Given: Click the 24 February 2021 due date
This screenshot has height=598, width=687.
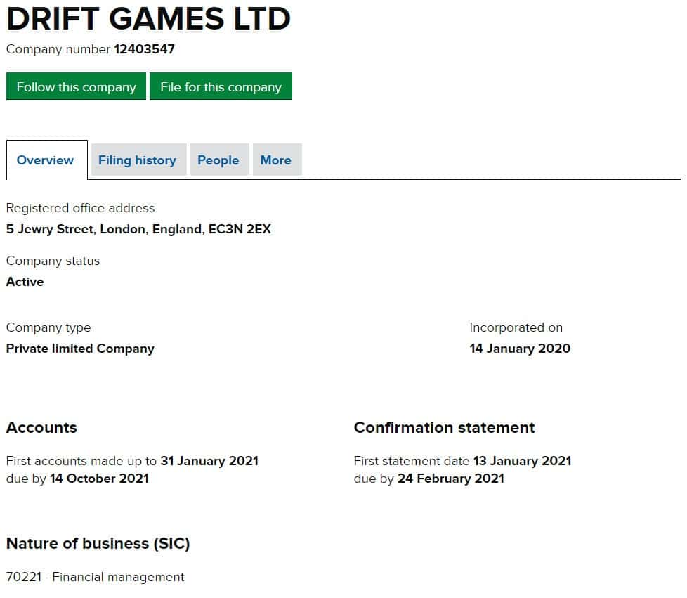Looking at the screenshot, I should point(451,479).
